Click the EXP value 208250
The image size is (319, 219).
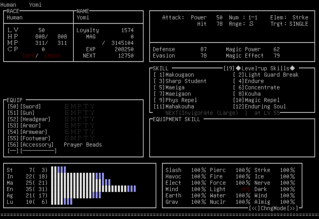point(124,49)
